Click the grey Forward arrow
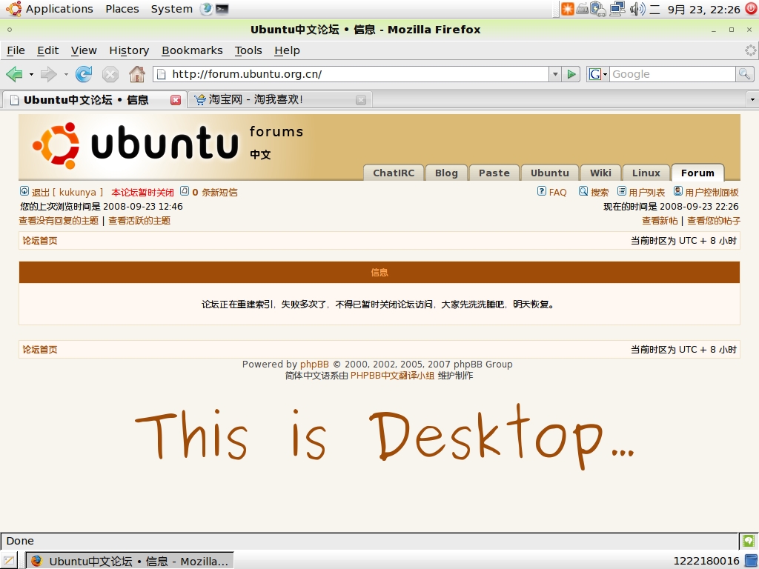The width and height of the screenshot is (759, 569). [48, 74]
